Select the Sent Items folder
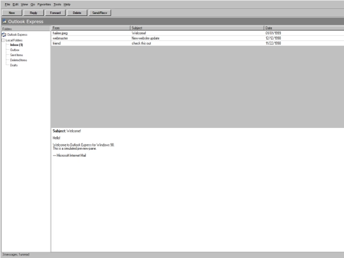Image resolution: width=344 pixels, height=258 pixels. [x=17, y=55]
